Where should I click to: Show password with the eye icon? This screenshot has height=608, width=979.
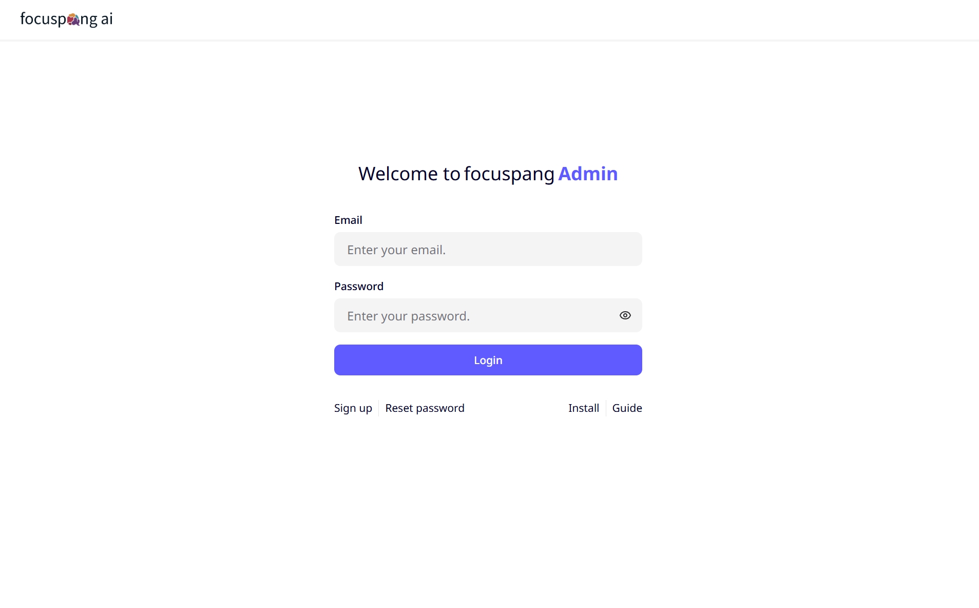click(625, 315)
